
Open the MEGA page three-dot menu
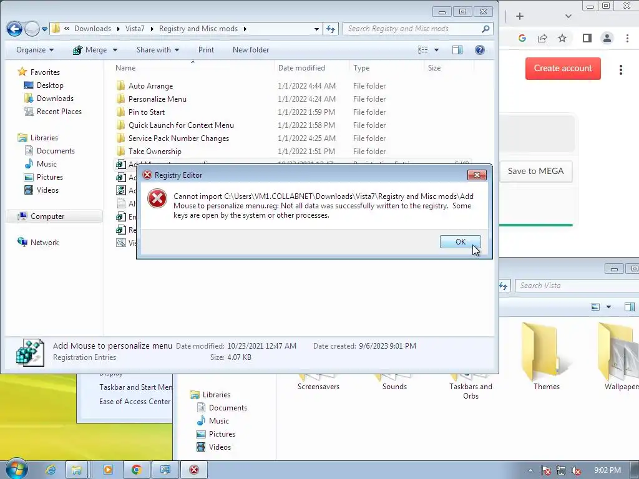pyautogui.click(x=621, y=70)
